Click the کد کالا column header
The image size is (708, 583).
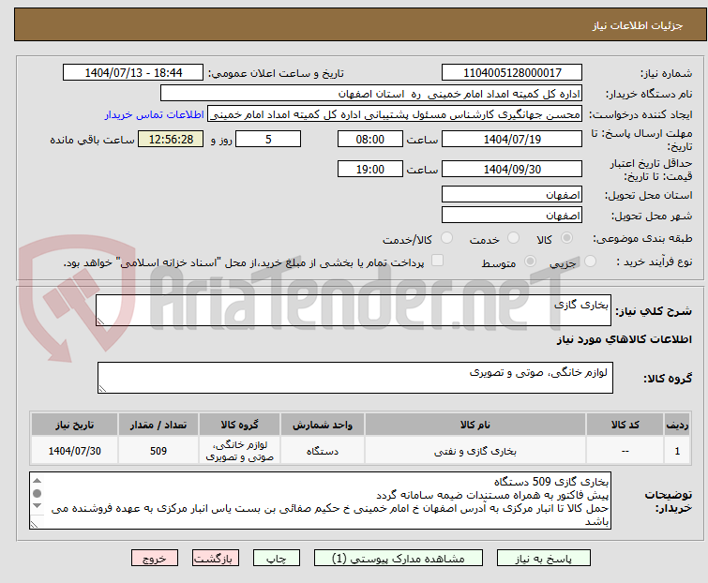click(625, 425)
